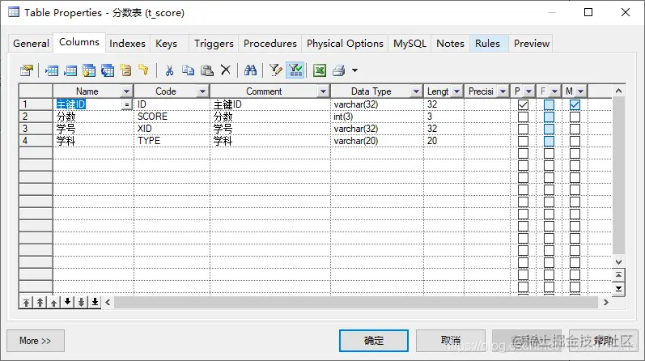This screenshot has height=361, width=645.
Task: Uncheck Primary key for 主键ID row
Action: pos(524,104)
